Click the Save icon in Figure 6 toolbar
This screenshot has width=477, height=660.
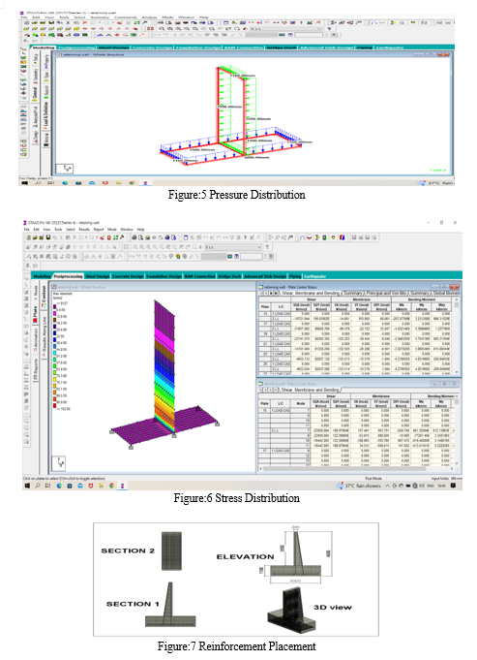click(x=48, y=237)
